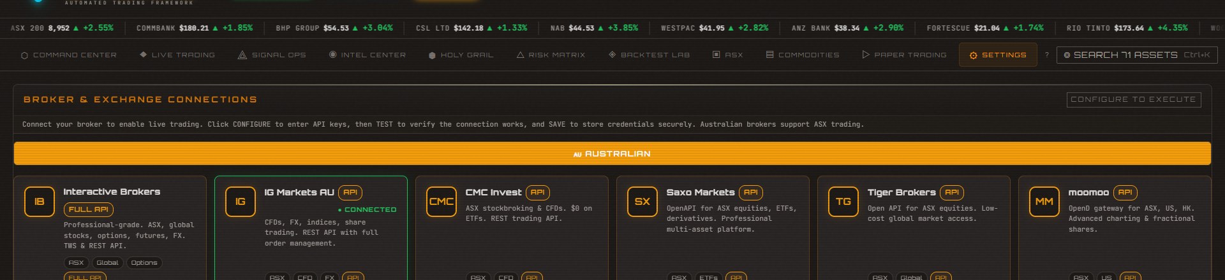Go to the Live Trading tab
1225x280 pixels.
click(x=177, y=55)
